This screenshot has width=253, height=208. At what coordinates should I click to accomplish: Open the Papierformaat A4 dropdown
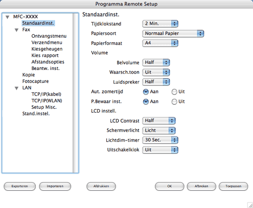[160, 43]
